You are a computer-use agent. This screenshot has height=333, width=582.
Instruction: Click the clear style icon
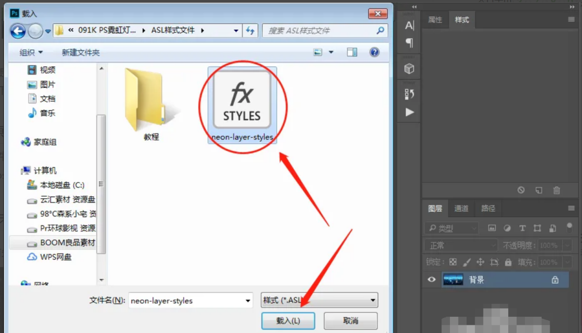[x=521, y=190]
